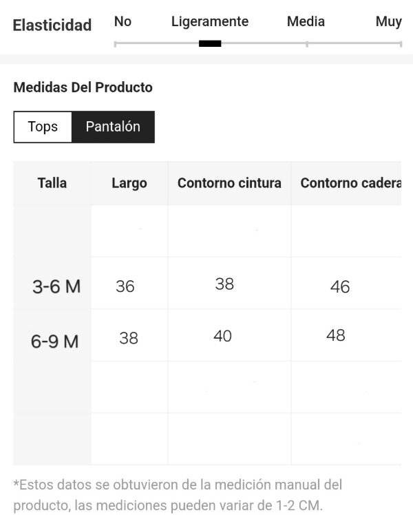The width and height of the screenshot is (413, 515).
Task: Click Largo value 38 for 6-9 M
Action: [x=129, y=338]
